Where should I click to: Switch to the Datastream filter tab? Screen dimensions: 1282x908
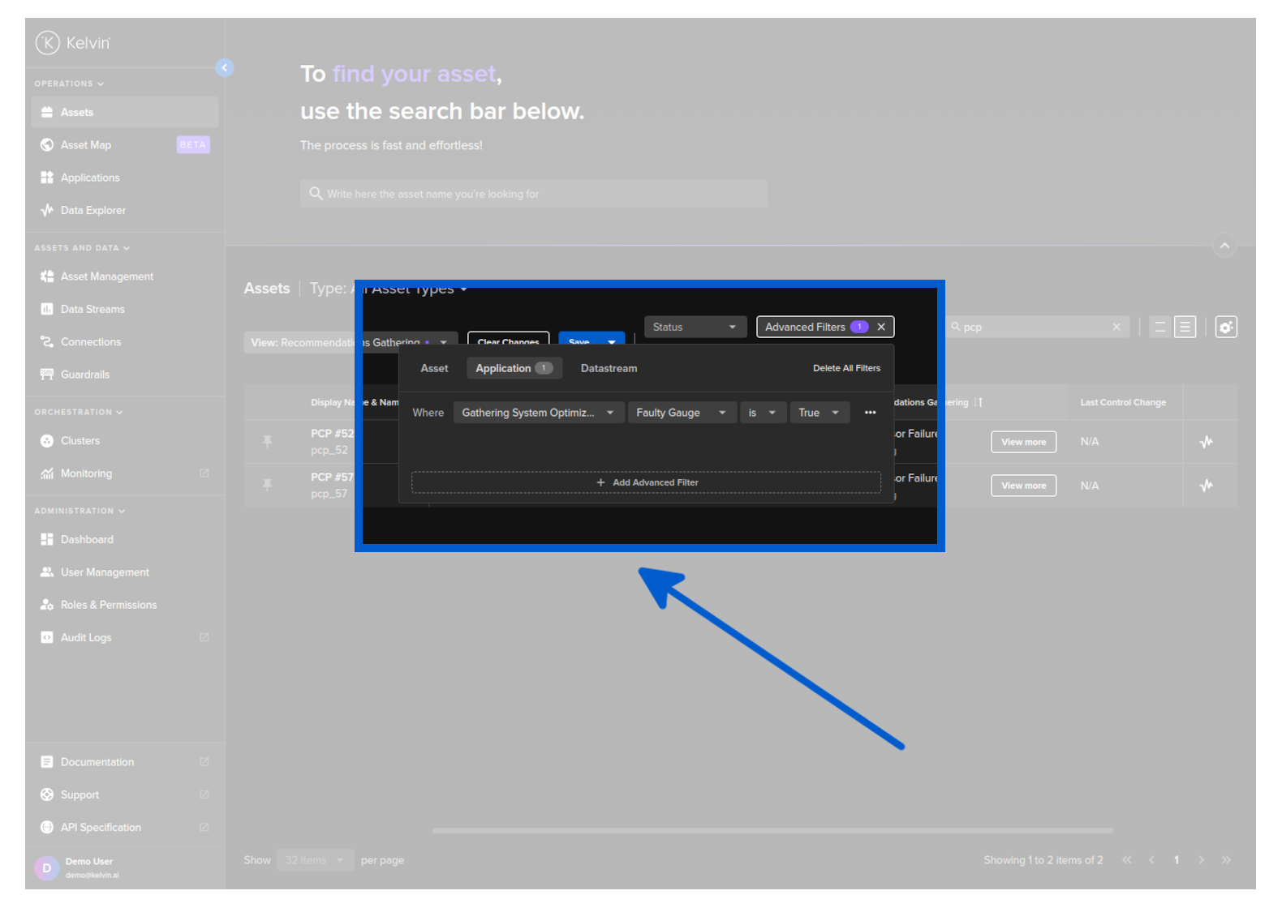tap(609, 369)
